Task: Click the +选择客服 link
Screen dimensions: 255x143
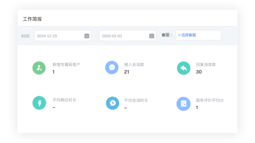Action: [x=187, y=35]
